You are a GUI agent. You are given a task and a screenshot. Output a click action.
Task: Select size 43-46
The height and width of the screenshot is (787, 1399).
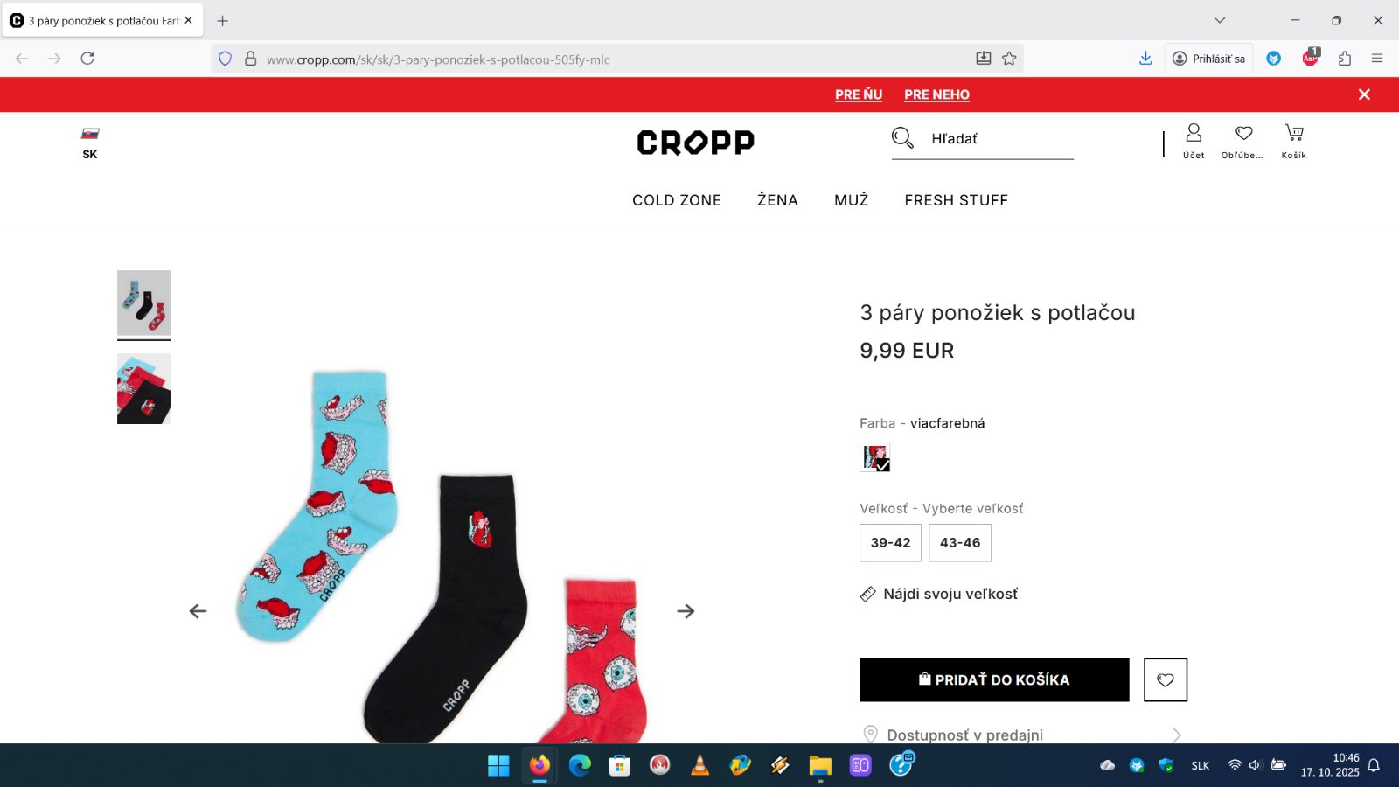click(x=960, y=543)
